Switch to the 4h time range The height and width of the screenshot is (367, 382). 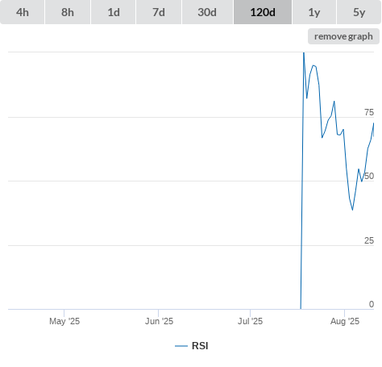pos(23,12)
